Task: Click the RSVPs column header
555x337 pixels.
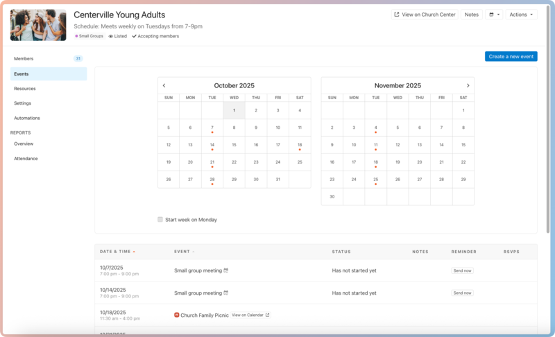Action: click(x=511, y=252)
